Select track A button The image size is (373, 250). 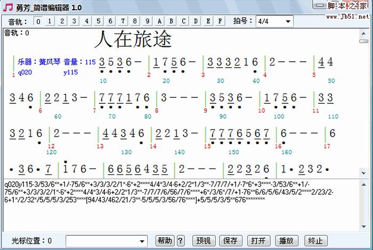pos(159,21)
